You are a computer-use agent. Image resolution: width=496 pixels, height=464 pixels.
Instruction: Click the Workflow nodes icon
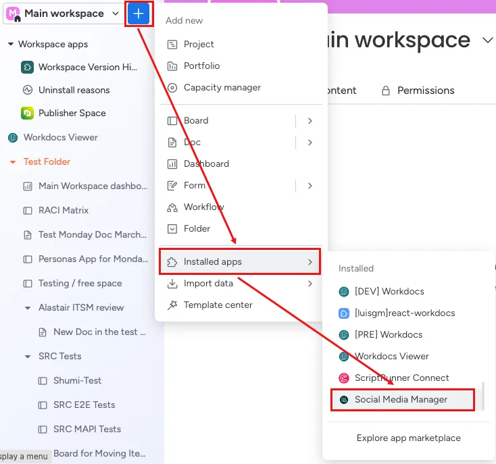pyautogui.click(x=172, y=207)
